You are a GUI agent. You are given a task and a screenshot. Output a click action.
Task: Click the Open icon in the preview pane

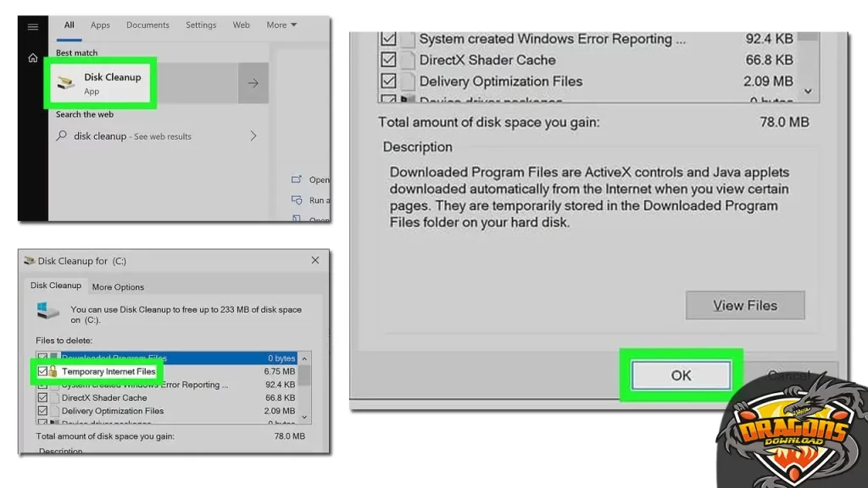296,180
